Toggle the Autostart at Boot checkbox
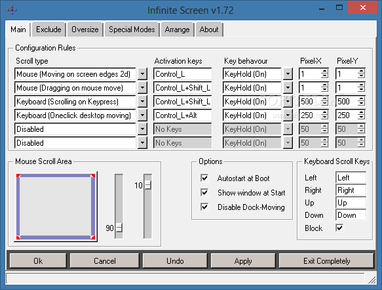Image resolution: width=382 pixels, height=290 pixels. tap(204, 178)
